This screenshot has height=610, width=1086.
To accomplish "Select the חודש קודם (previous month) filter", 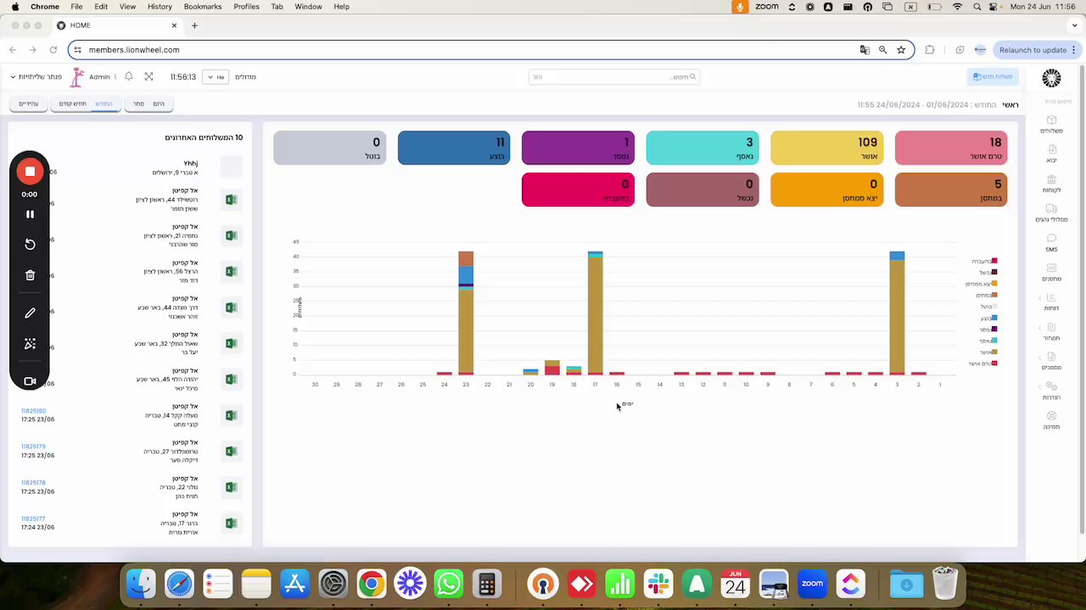I will tap(72, 103).
